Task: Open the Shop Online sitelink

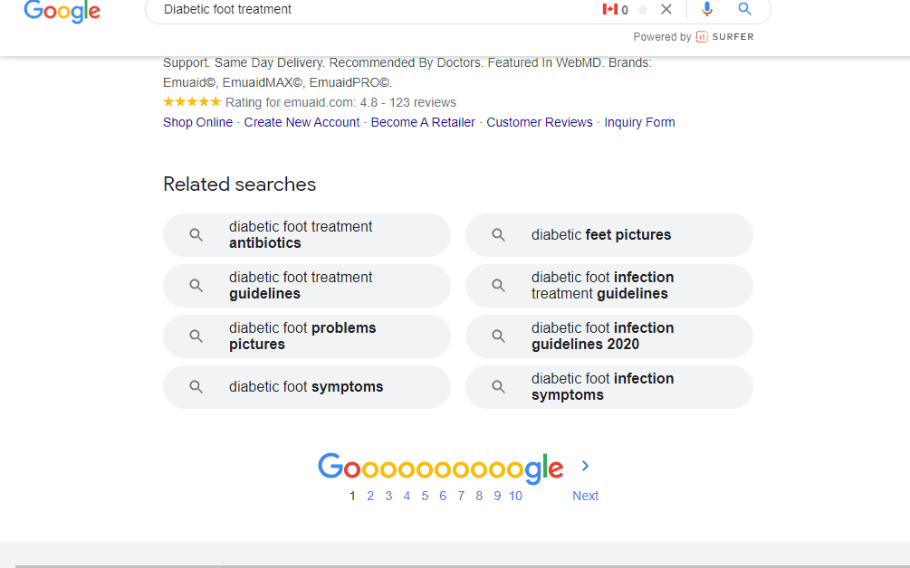Action: (x=198, y=122)
